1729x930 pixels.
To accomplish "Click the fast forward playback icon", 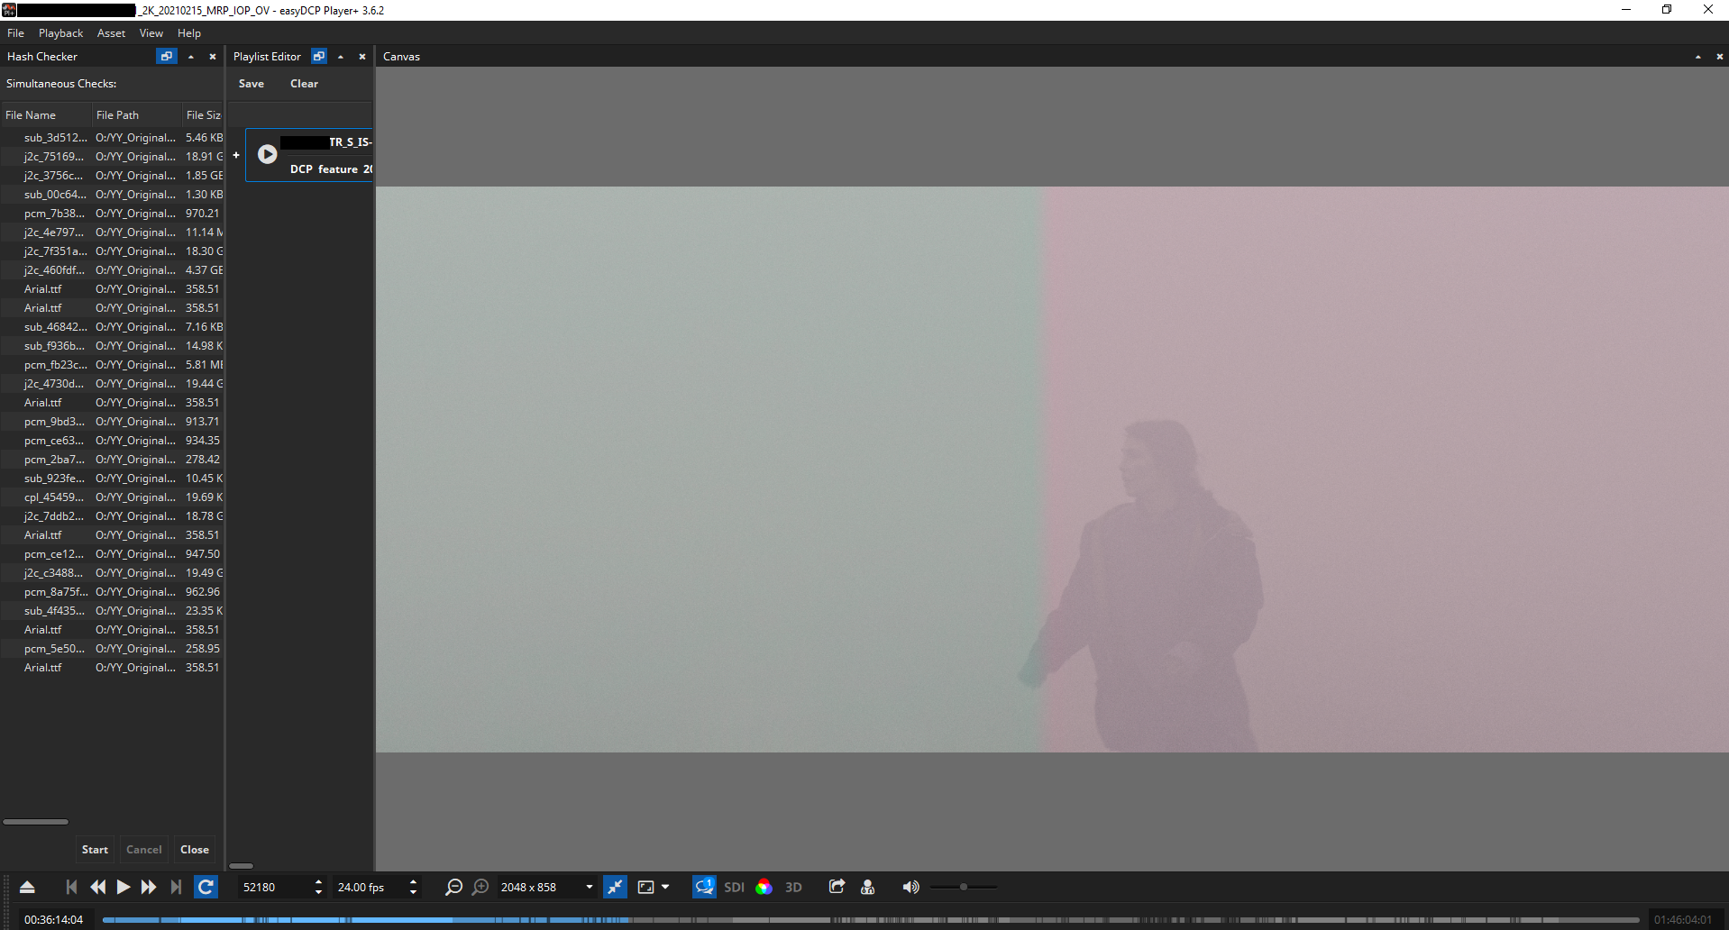I will coord(149,888).
